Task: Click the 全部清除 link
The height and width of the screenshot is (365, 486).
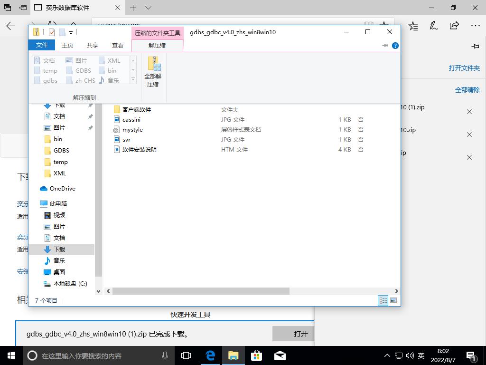Action: [467, 90]
